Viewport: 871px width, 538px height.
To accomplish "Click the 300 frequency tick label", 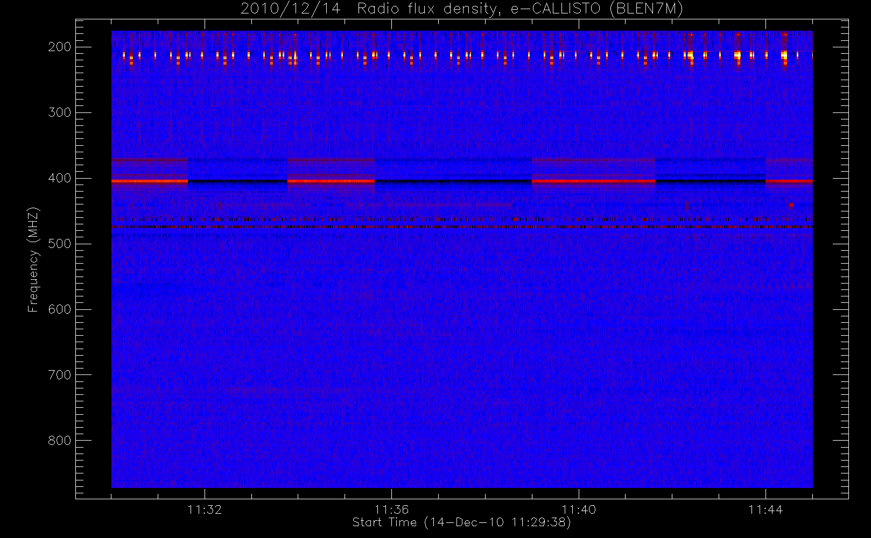I will (60, 112).
